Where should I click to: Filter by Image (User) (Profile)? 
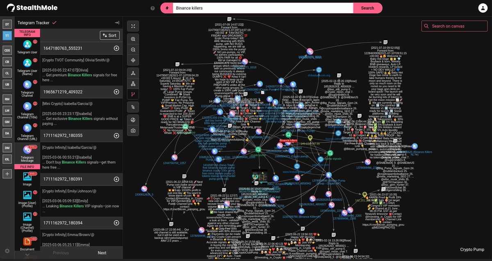coord(27,200)
